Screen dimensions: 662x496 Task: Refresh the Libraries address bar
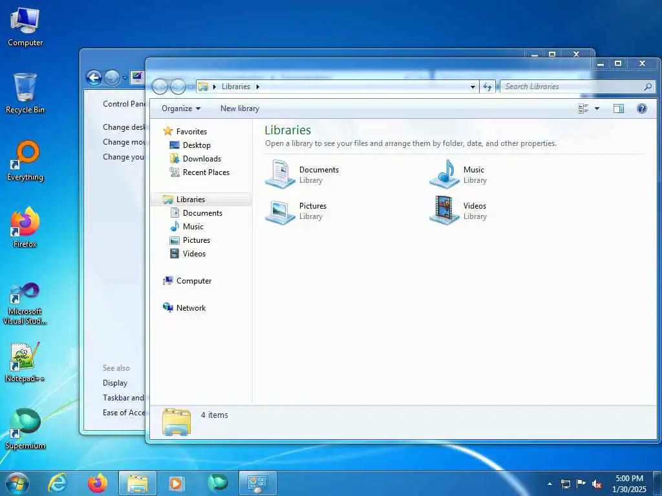coord(487,87)
